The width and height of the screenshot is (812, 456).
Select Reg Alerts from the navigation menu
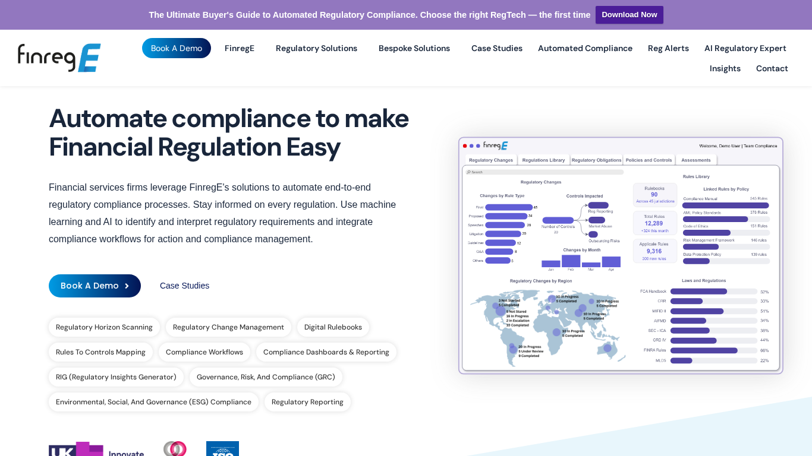click(x=668, y=48)
